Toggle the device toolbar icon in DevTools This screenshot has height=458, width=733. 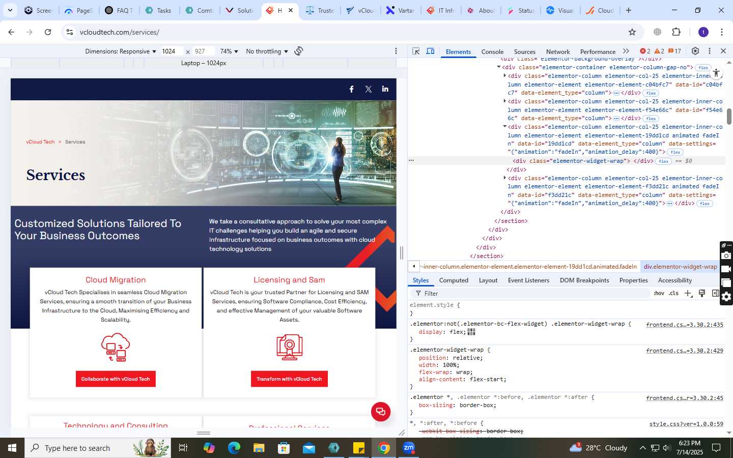(x=430, y=51)
